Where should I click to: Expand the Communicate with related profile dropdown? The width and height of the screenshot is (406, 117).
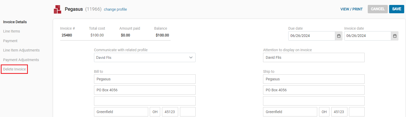click(145, 57)
